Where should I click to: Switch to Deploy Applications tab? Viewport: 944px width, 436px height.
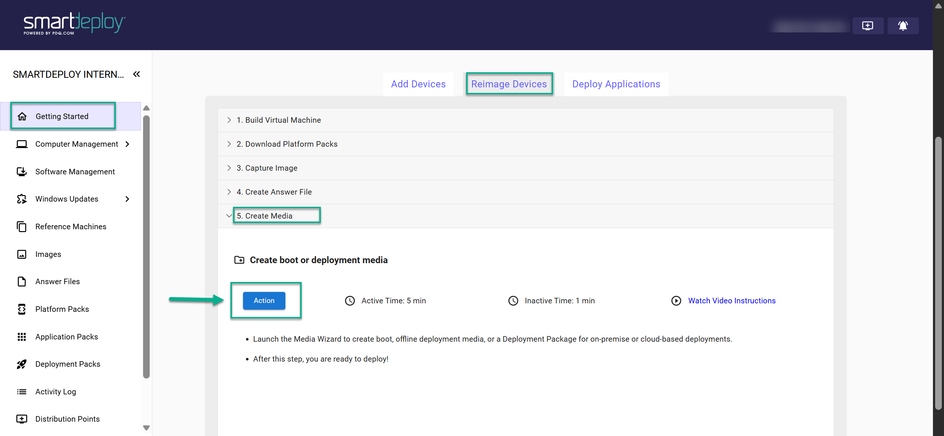616,84
